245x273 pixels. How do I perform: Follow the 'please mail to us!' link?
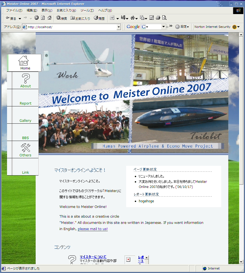[x=93, y=229]
